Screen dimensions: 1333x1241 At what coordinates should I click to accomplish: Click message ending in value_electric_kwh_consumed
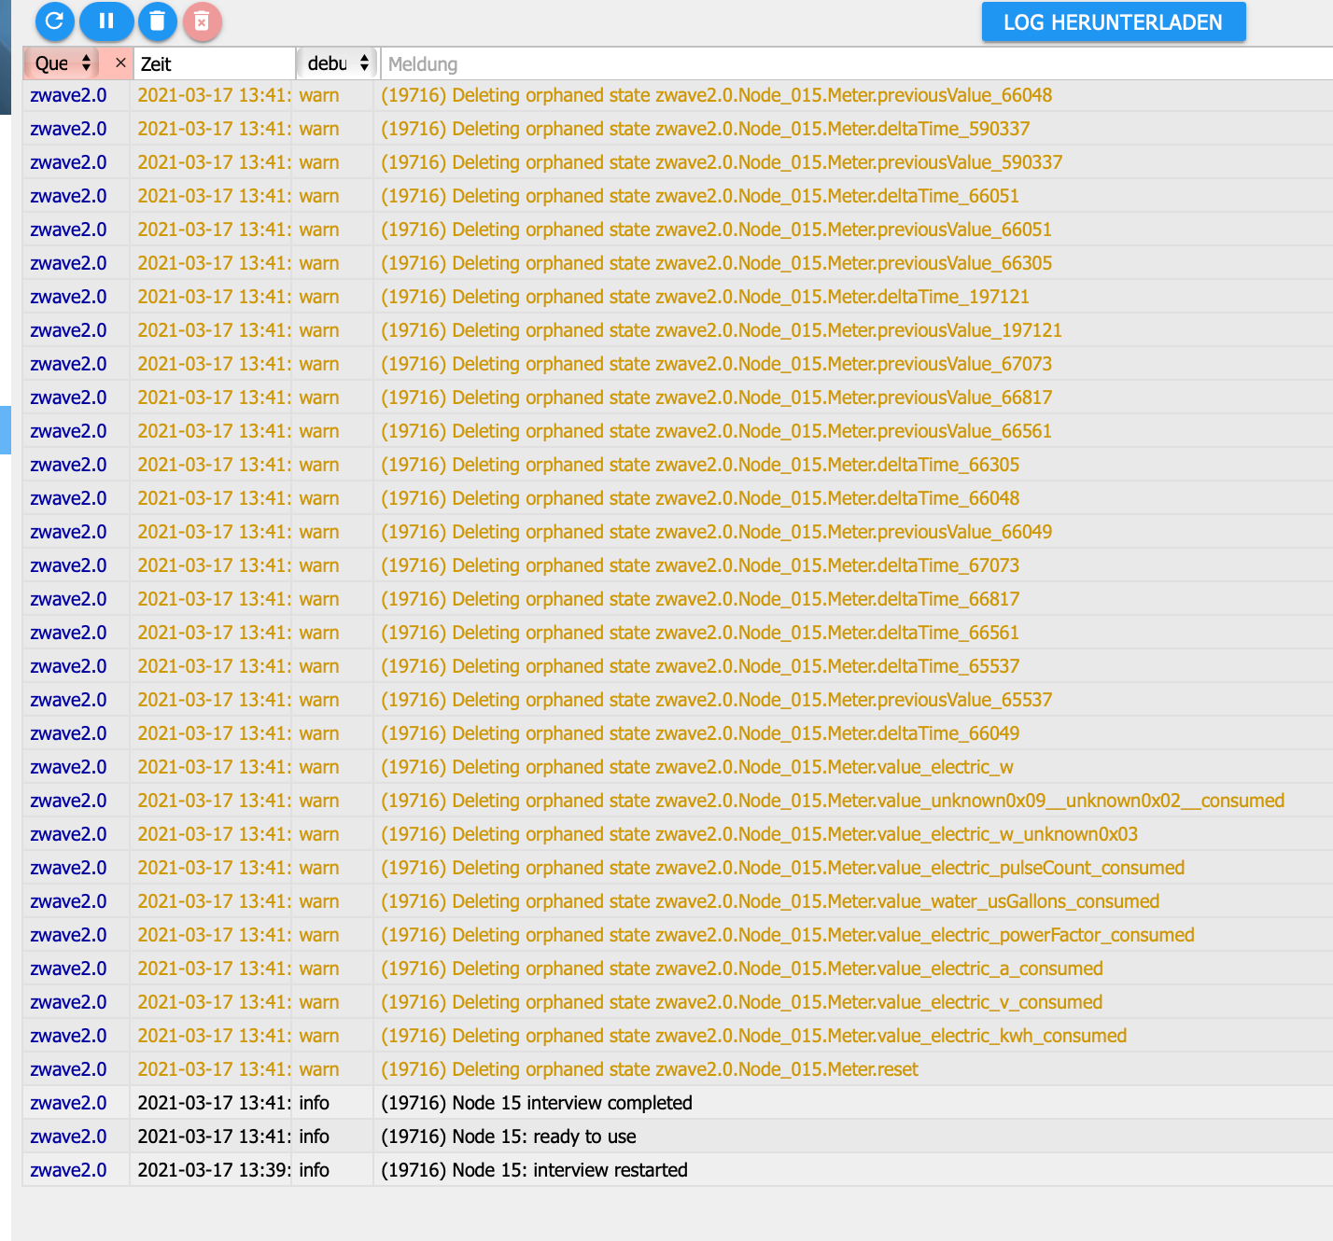pyautogui.click(x=753, y=1036)
